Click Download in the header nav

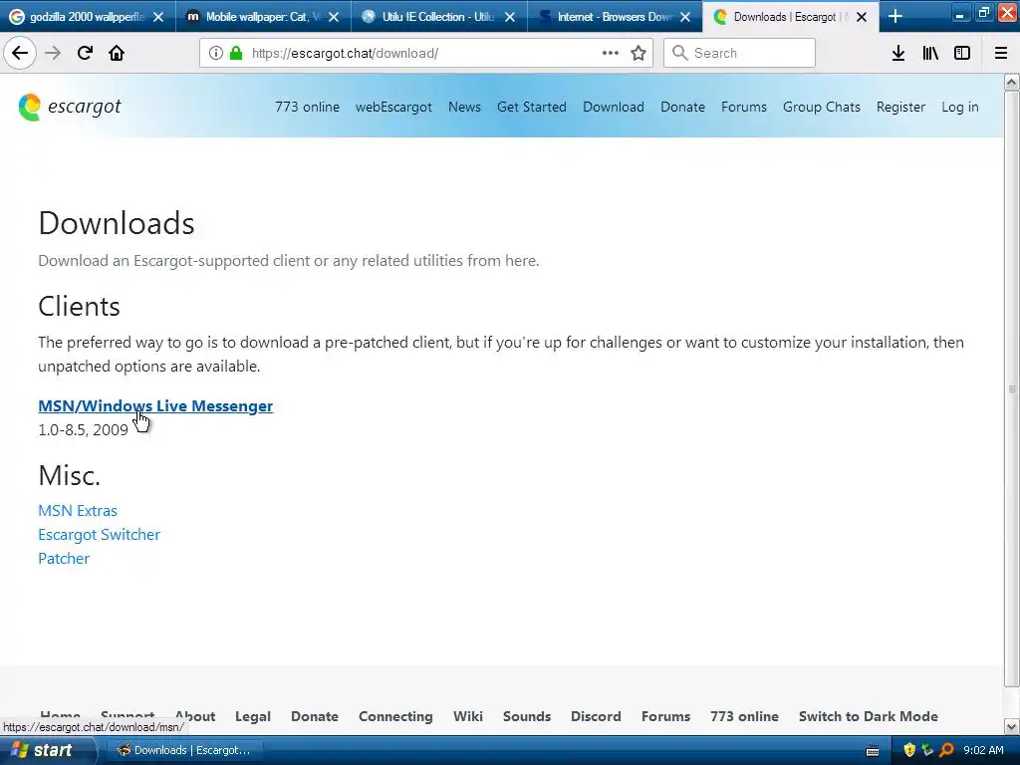pyautogui.click(x=614, y=107)
